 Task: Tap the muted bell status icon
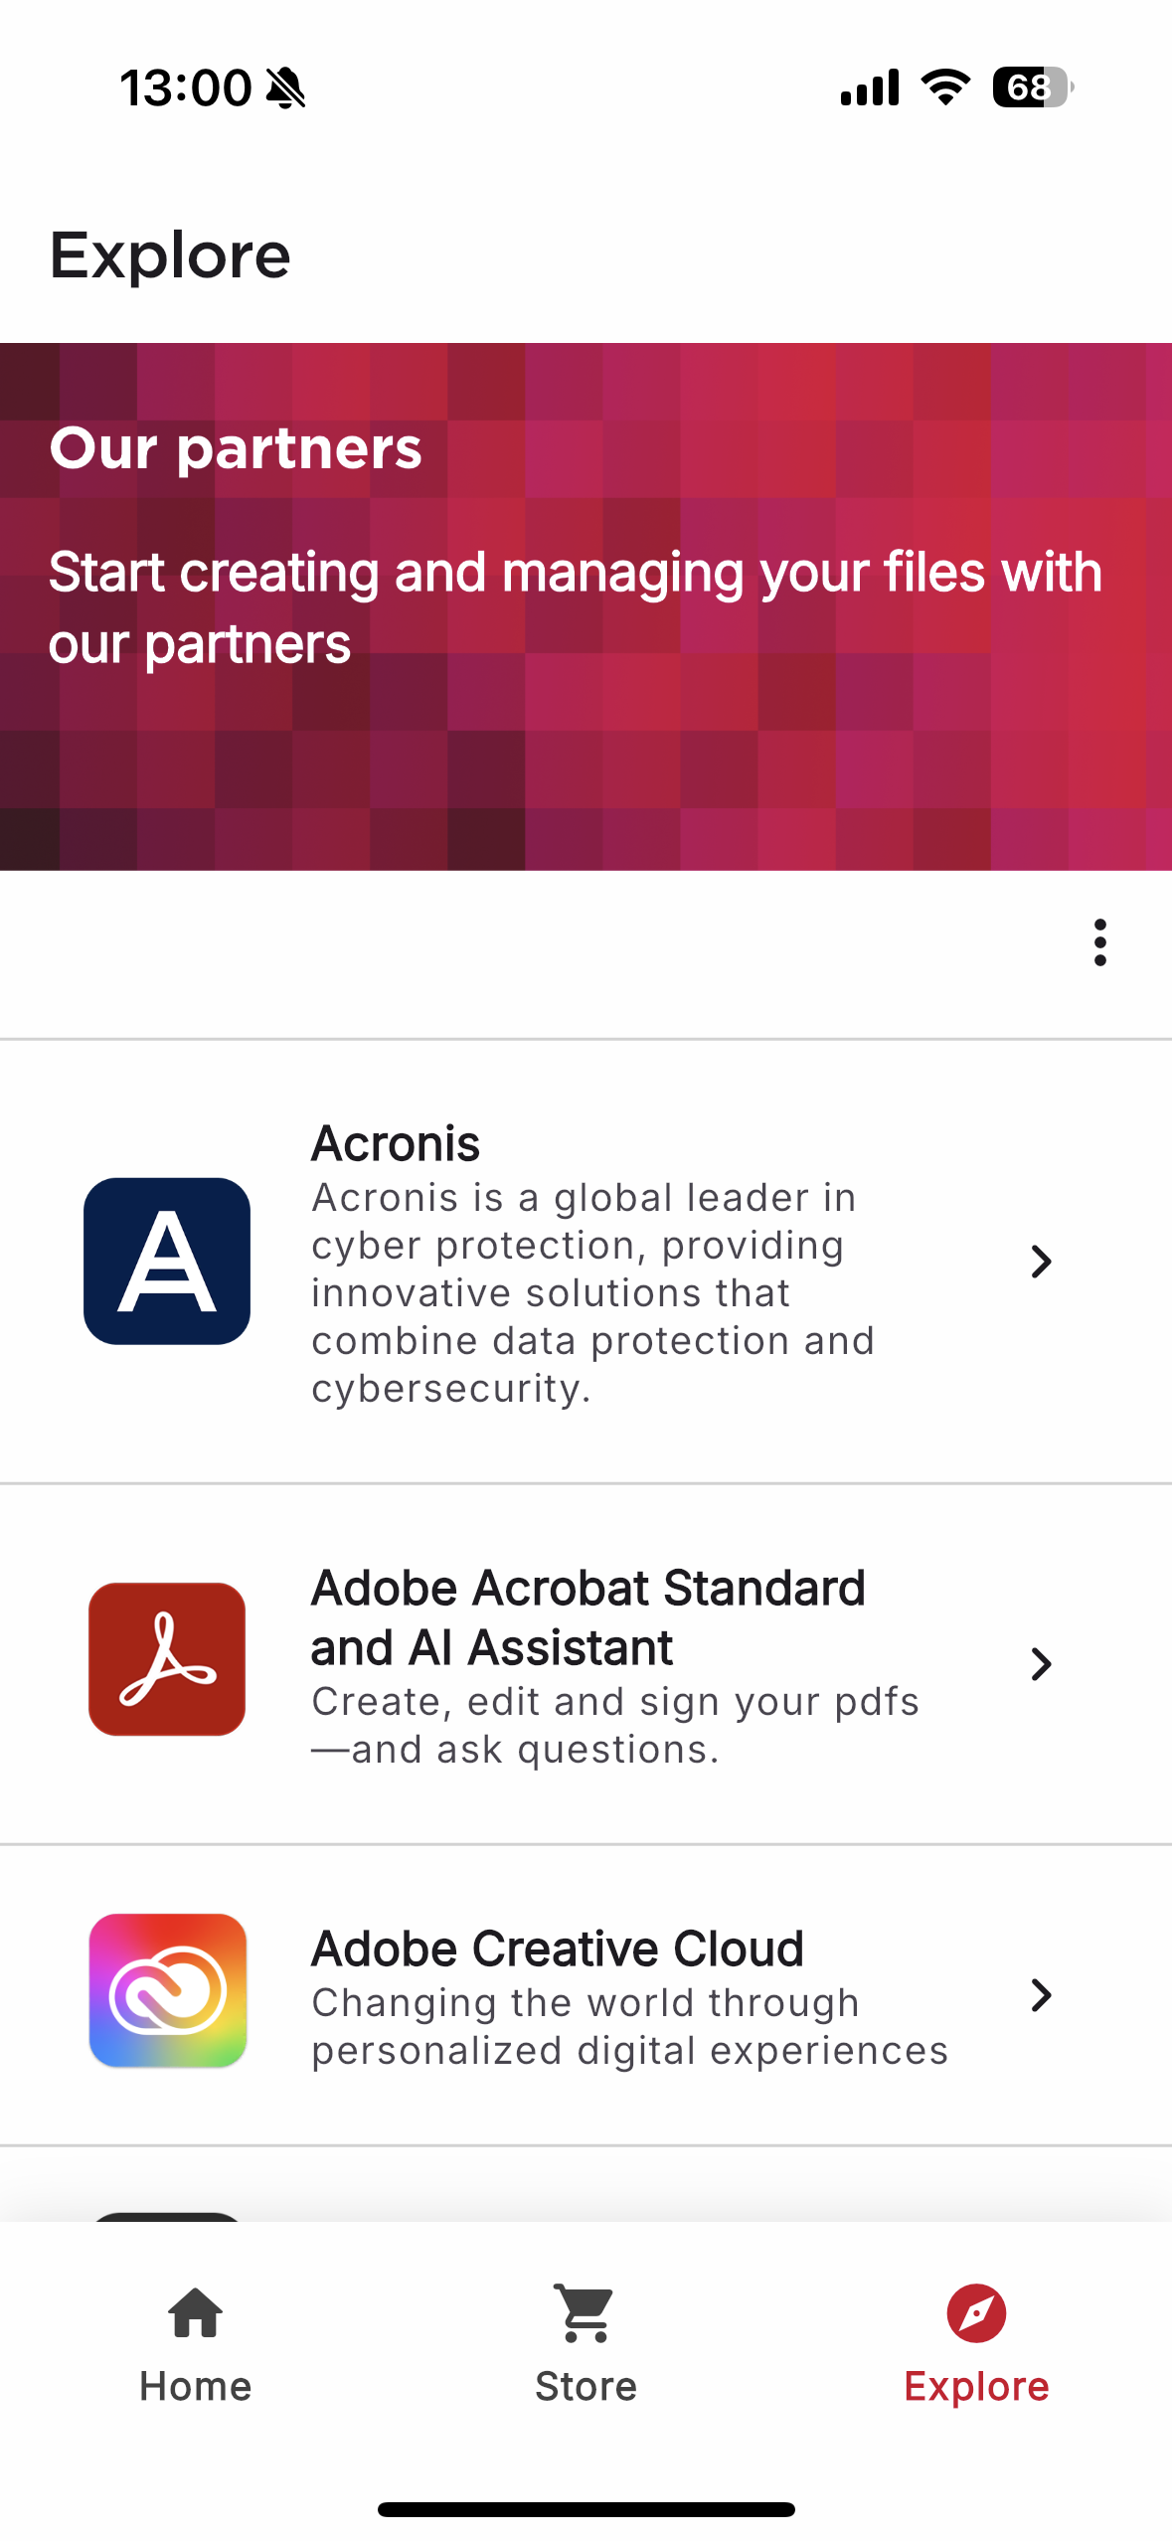pyautogui.click(x=286, y=87)
